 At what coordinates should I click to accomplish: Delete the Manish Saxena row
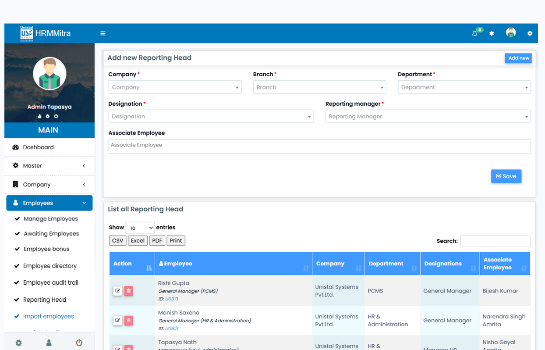pos(128,321)
